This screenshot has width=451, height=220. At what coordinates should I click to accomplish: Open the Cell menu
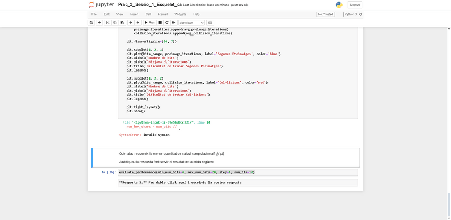[x=148, y=14]
